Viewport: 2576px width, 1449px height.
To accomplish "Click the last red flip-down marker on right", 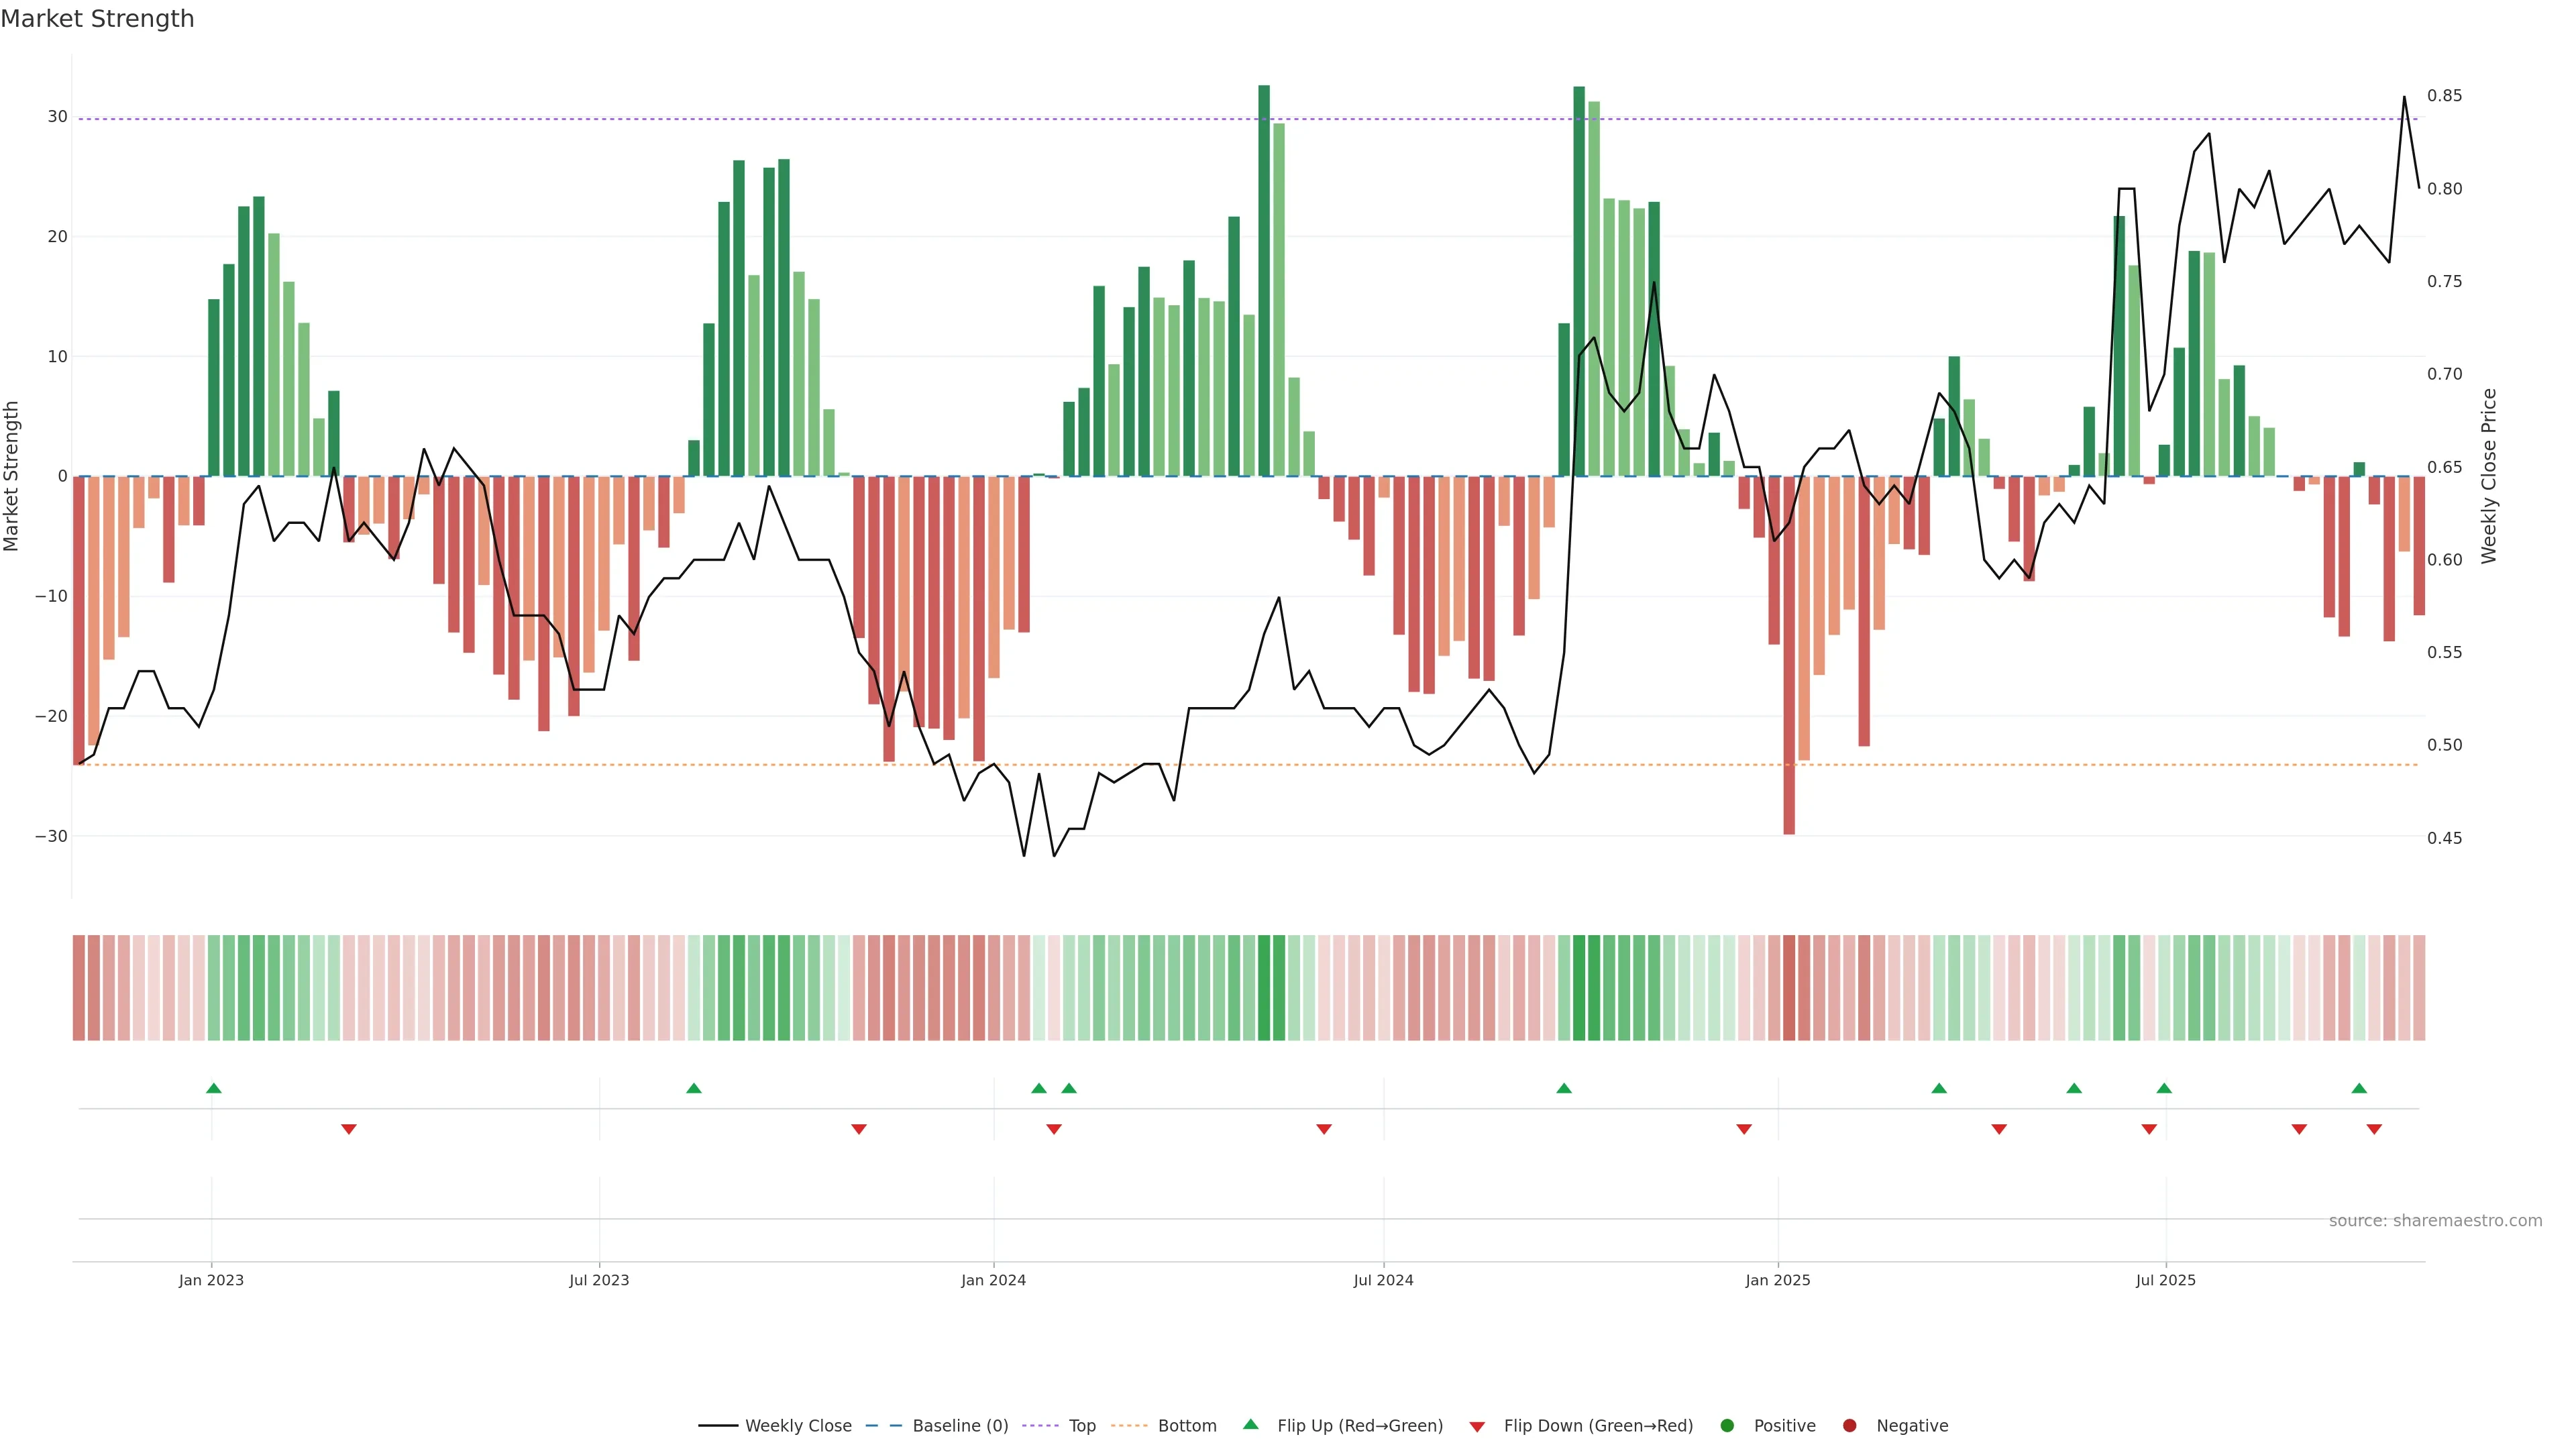I will tap(2374, 1129).
